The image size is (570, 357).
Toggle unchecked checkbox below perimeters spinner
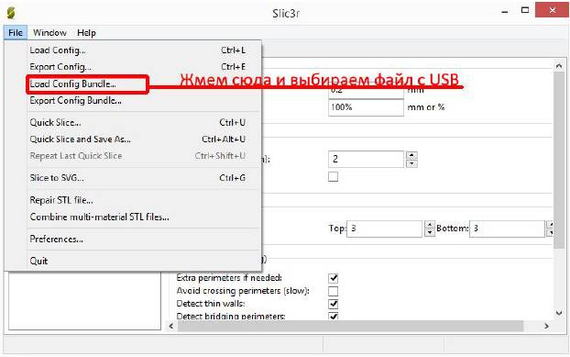click(333, 177)
